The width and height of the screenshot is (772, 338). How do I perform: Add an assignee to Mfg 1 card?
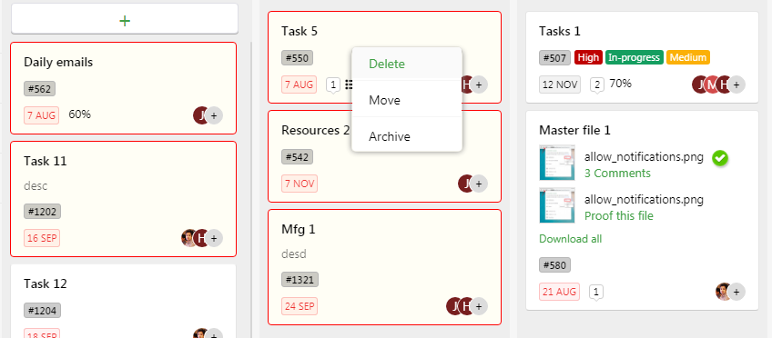tap(478, 306)
